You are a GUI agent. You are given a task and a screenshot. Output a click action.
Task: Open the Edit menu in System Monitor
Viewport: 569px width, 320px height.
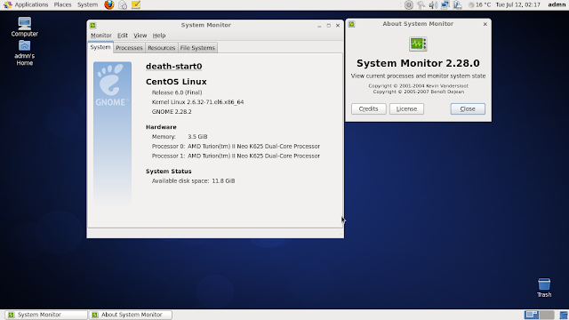[123, 36]
